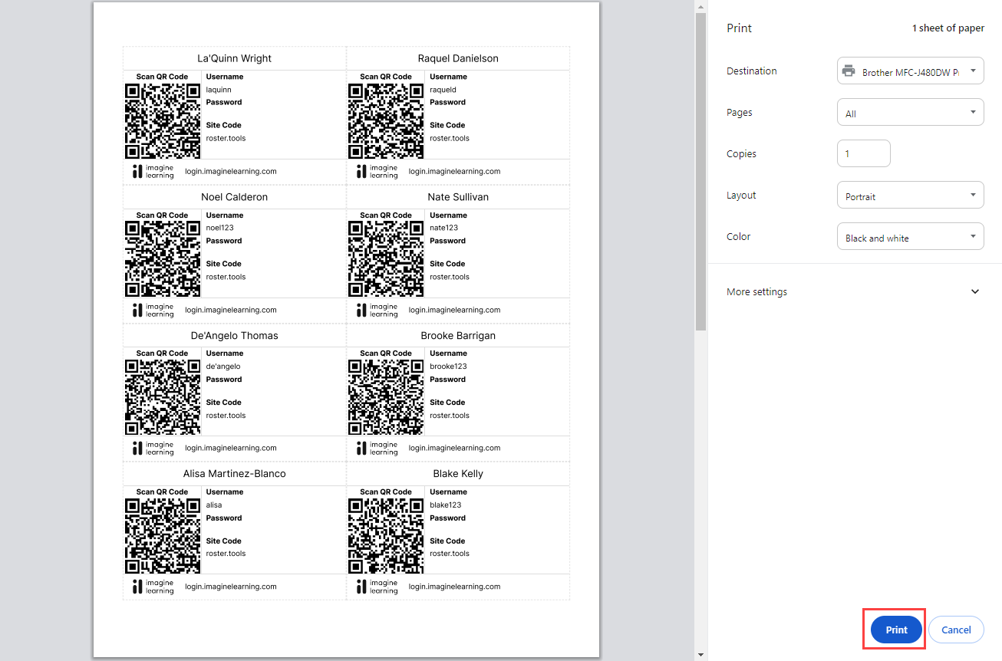Click the QR code on Raquel Danielson's card

point(385,120)
